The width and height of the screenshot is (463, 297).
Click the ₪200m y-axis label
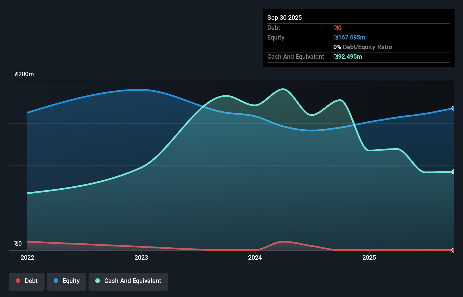pos(24,74)
